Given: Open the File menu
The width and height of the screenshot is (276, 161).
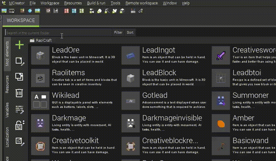Looking at the screenshot, I should click(32, 3).
